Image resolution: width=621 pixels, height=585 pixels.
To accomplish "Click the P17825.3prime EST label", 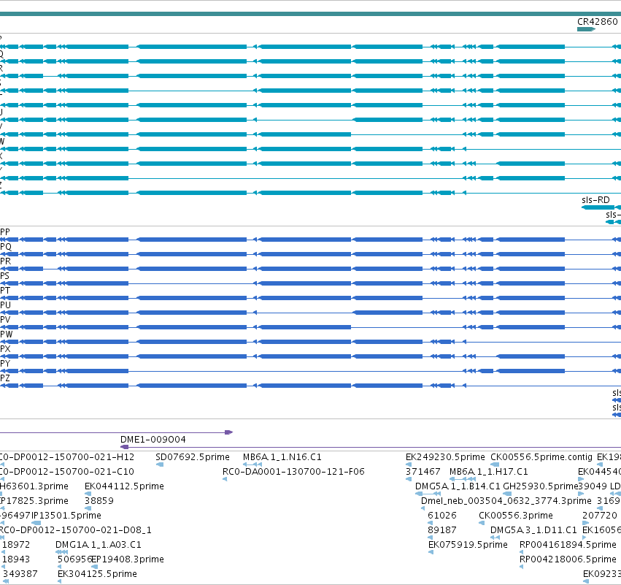I will tap(34, 501).
